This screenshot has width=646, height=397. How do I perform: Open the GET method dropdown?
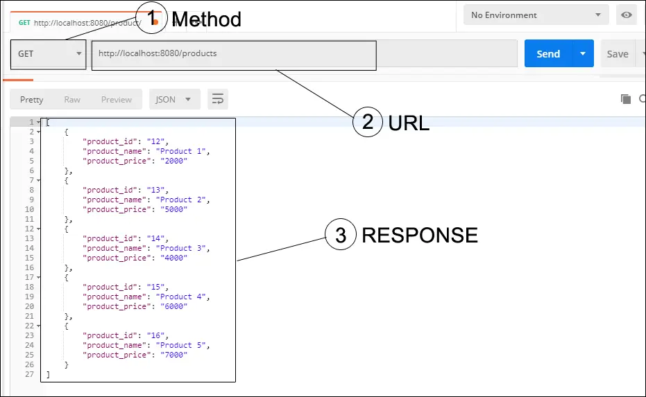49,54
